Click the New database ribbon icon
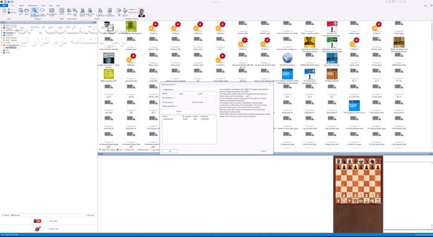The image size is (433, 237). pyautogui.click(x=20, y=12)
